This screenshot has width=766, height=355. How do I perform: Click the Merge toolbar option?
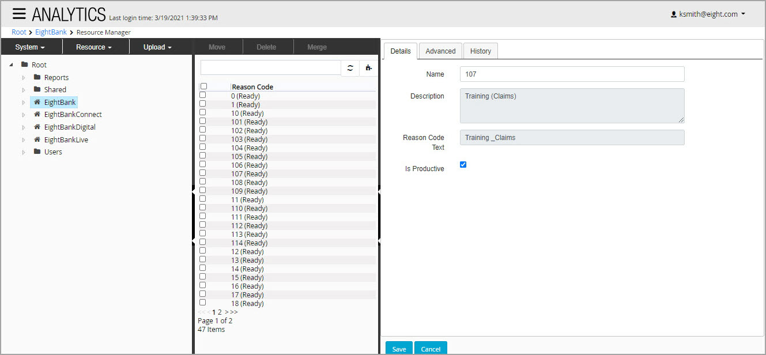(317, 47)
